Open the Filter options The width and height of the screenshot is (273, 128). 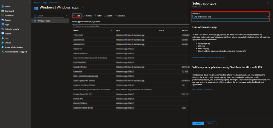[x=98, y=16]
